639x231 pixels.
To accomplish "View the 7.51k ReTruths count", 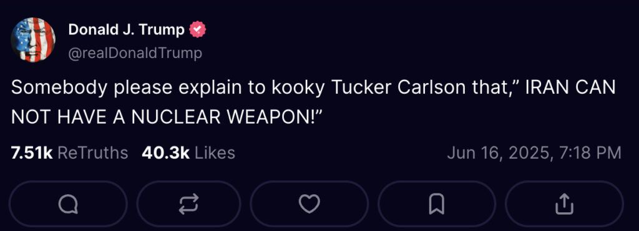I will point(70,153).
